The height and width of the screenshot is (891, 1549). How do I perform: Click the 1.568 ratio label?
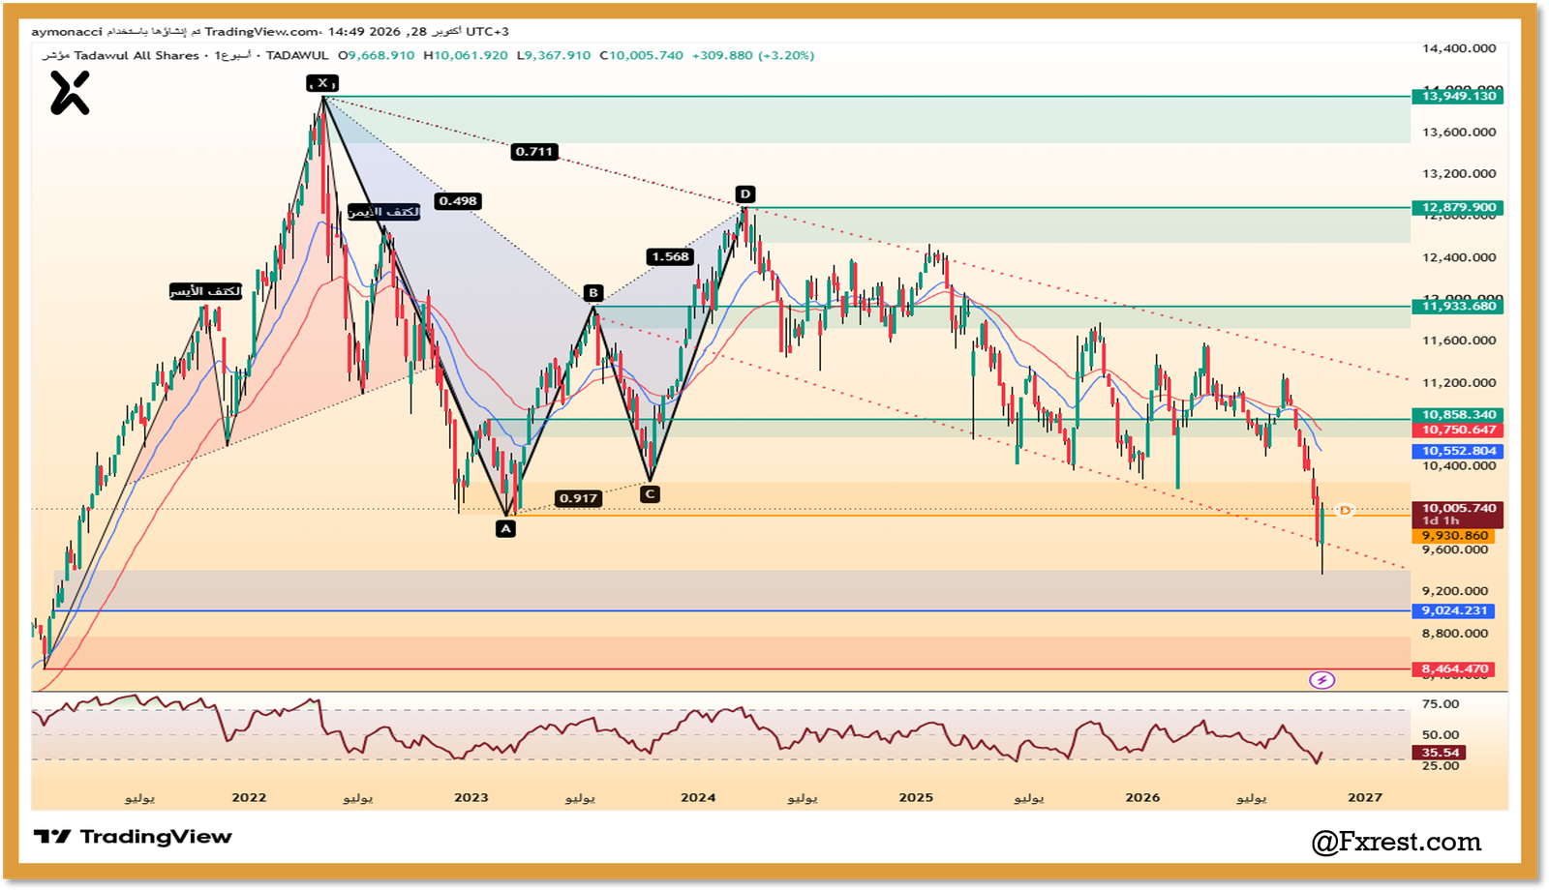click(671, 256)
